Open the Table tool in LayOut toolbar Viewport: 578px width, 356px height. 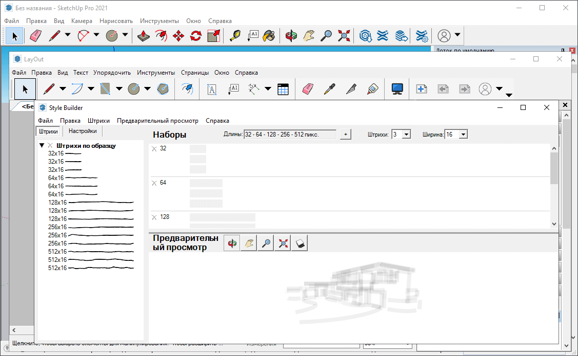coord(284,89)
